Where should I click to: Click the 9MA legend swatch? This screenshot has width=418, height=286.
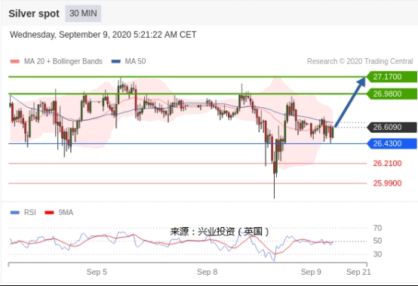(49, 213)
